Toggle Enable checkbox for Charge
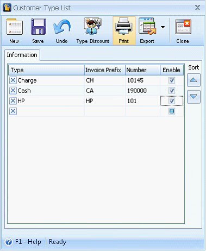206x251 pixels. [172, 80]
